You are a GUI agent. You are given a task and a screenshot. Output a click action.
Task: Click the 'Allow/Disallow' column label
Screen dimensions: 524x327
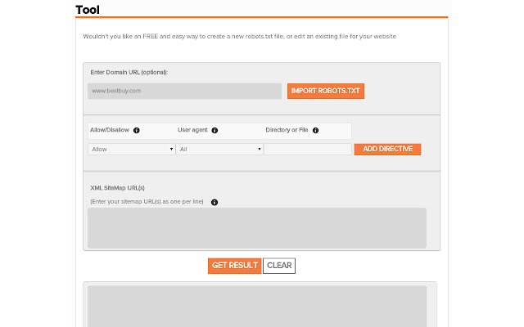(110, 130)
